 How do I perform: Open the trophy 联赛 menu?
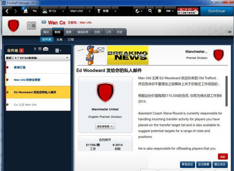103,11
